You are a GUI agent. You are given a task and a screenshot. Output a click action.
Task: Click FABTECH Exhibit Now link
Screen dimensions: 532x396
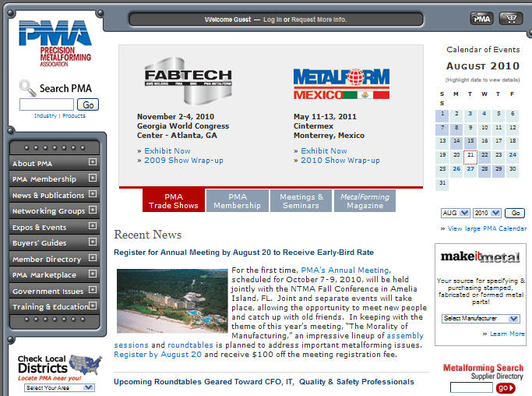[x=167, y=150]
